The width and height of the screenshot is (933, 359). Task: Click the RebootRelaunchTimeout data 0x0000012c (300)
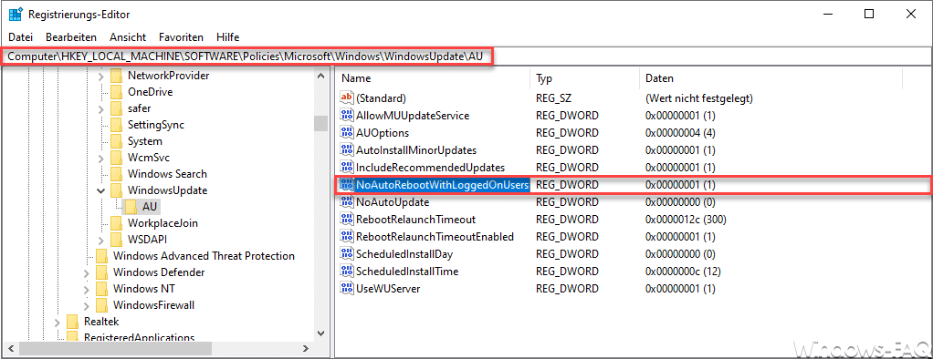tap(686, 220)
